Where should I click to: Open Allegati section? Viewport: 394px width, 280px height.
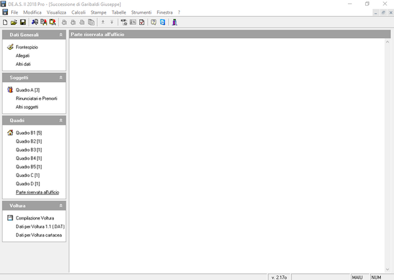(22, 56)
